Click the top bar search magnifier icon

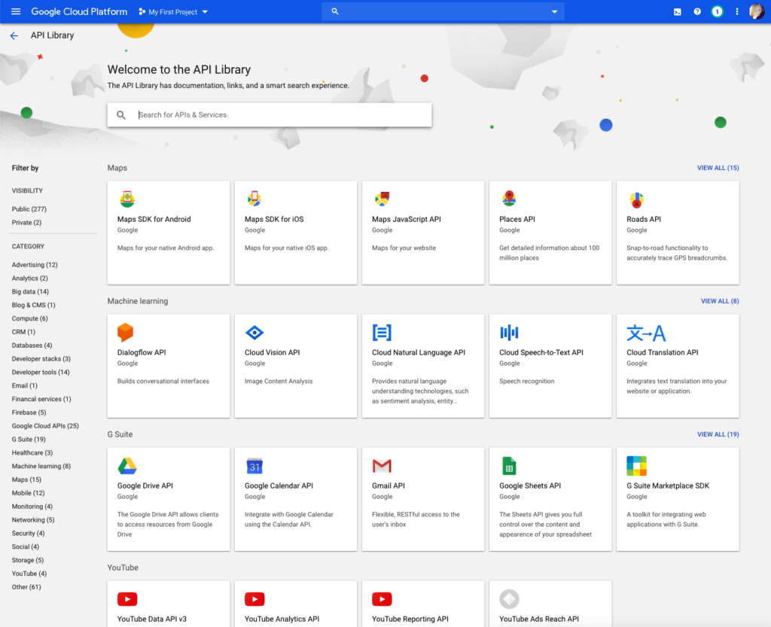(x=335, y=11)
